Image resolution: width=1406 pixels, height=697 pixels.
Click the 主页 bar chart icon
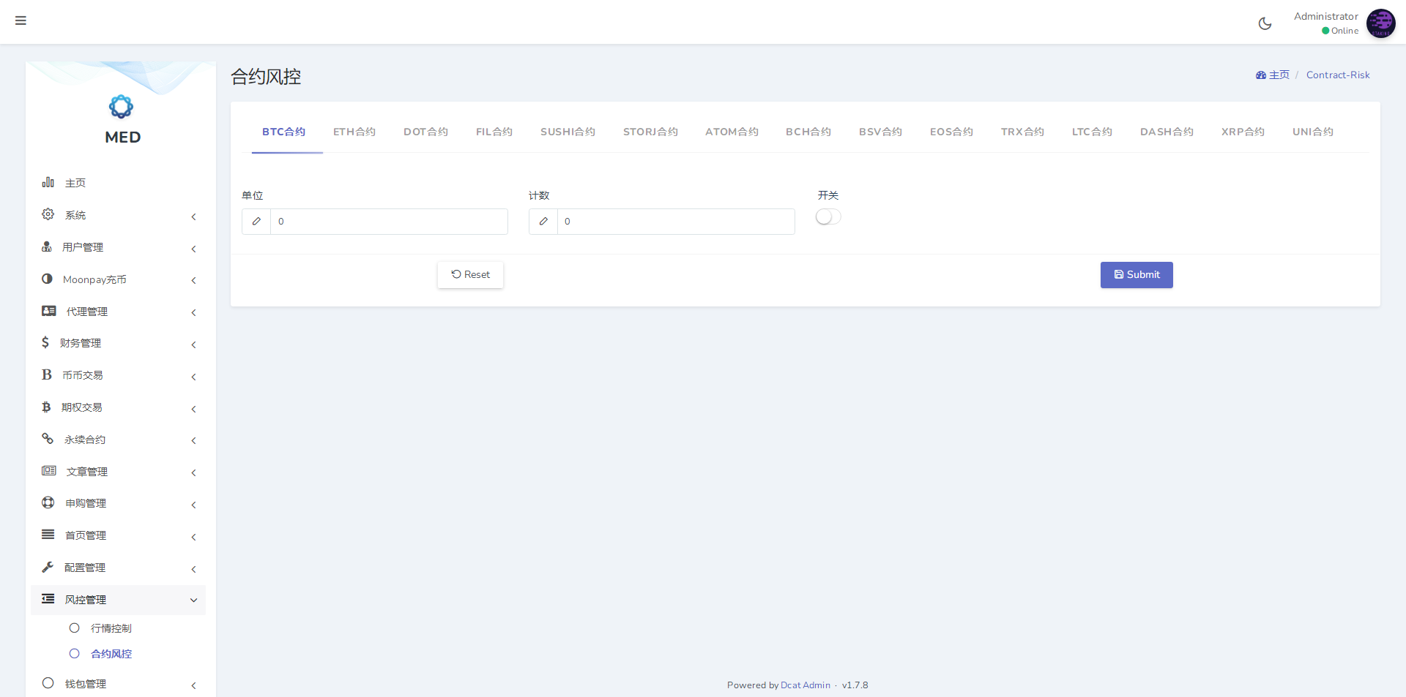click(x=48, y=182)
